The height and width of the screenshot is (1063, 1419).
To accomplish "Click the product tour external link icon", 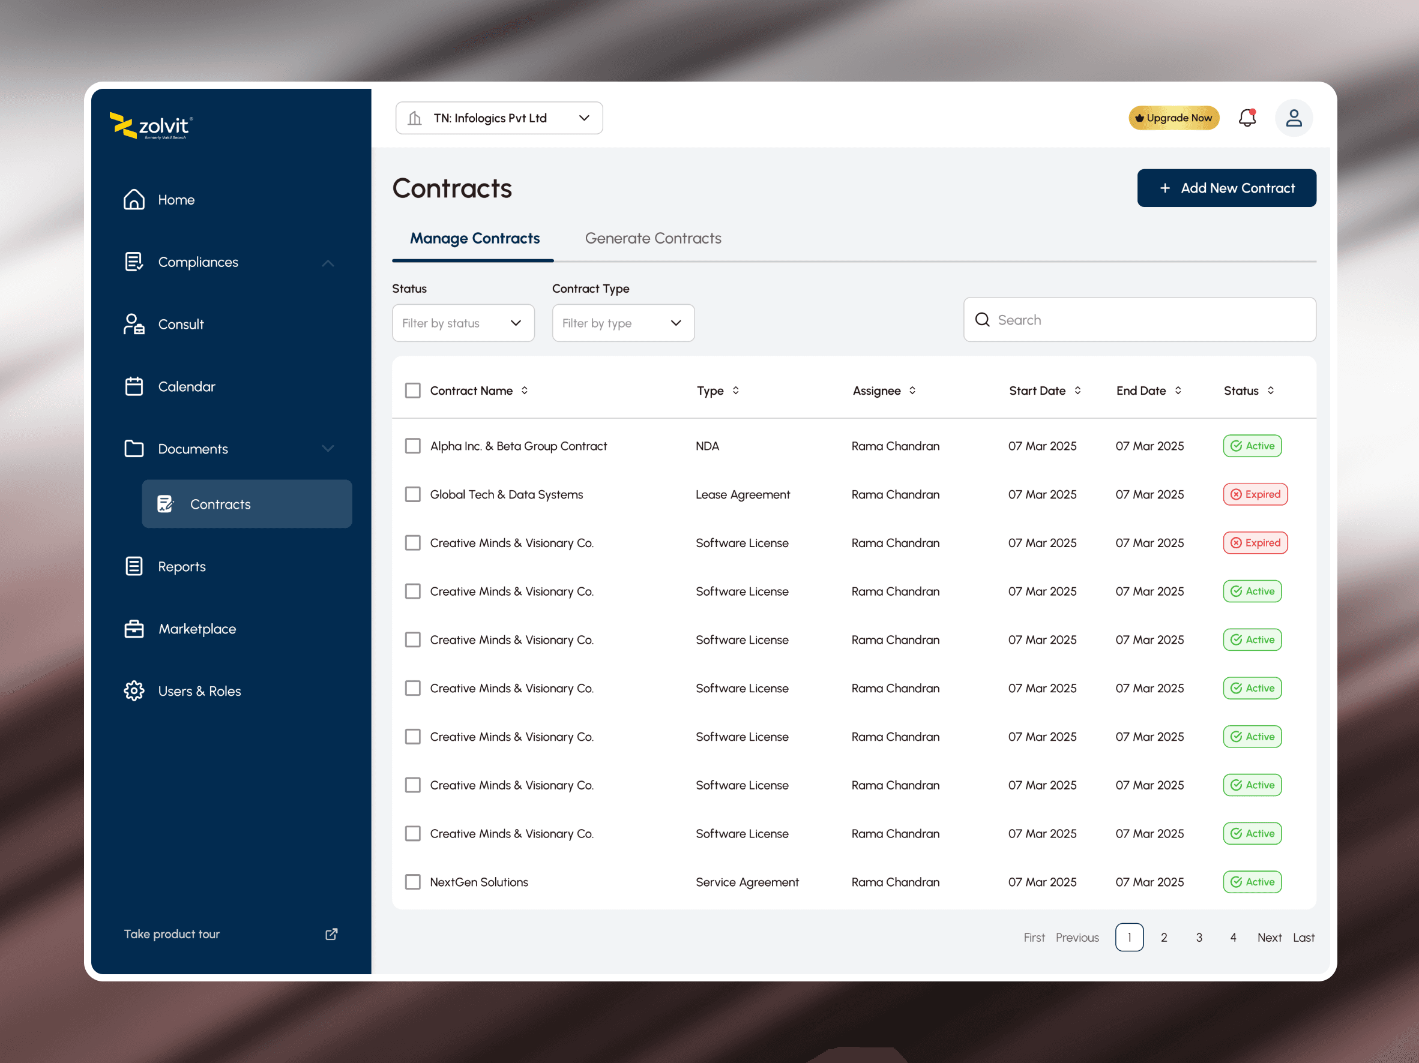I will pos(331,934).
